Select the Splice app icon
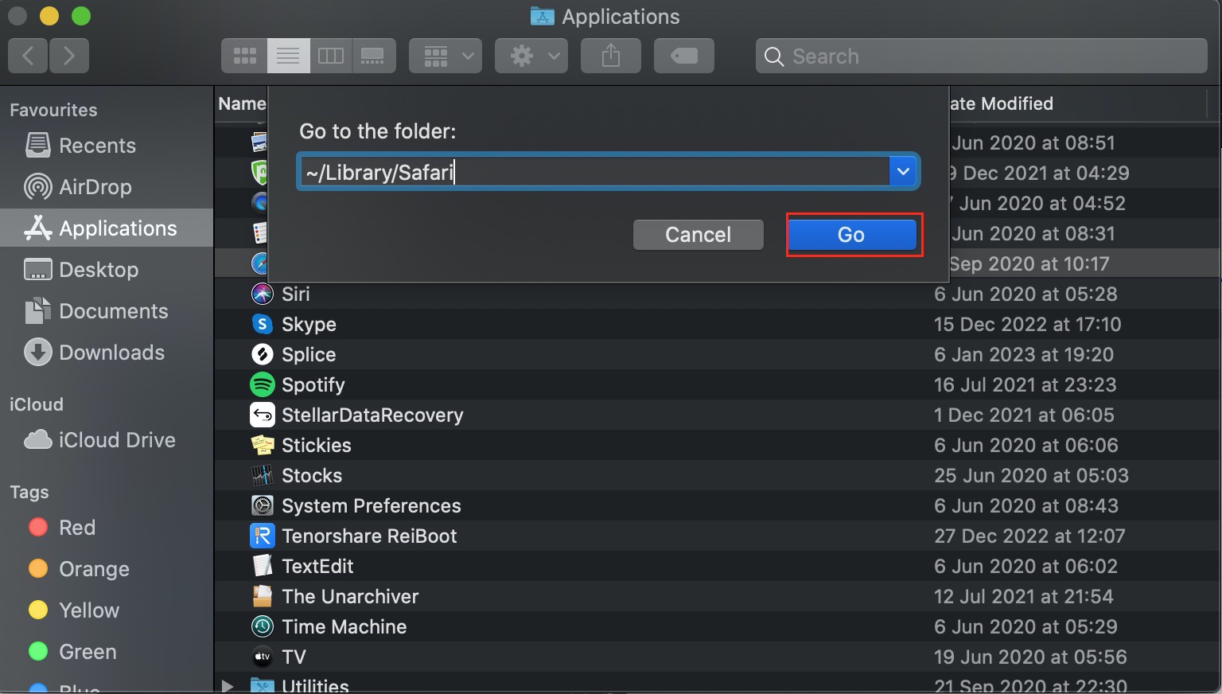The height and width of the screenshot is (694, 1222). pos(262,354)
